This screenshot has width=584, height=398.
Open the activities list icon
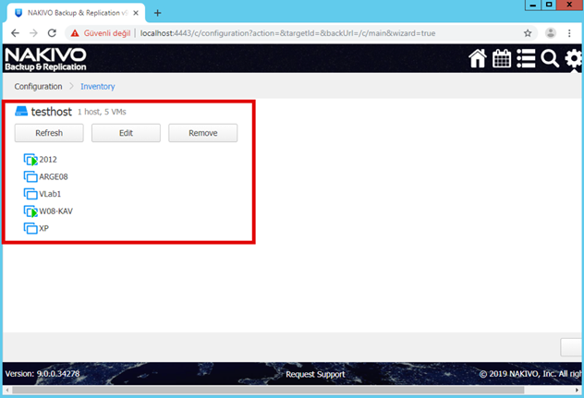[x=526, y=58]
